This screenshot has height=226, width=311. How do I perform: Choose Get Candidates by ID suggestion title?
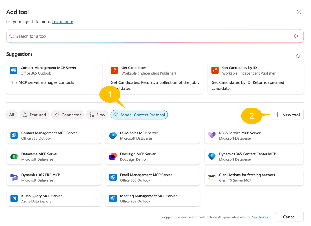coord(239,68)
